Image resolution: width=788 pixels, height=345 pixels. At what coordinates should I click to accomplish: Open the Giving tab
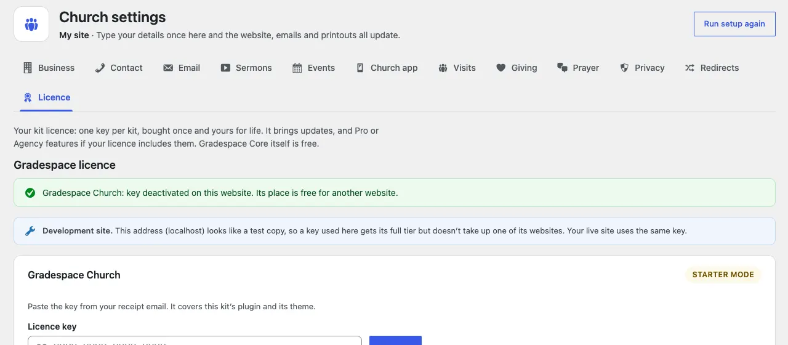(517, 68)
